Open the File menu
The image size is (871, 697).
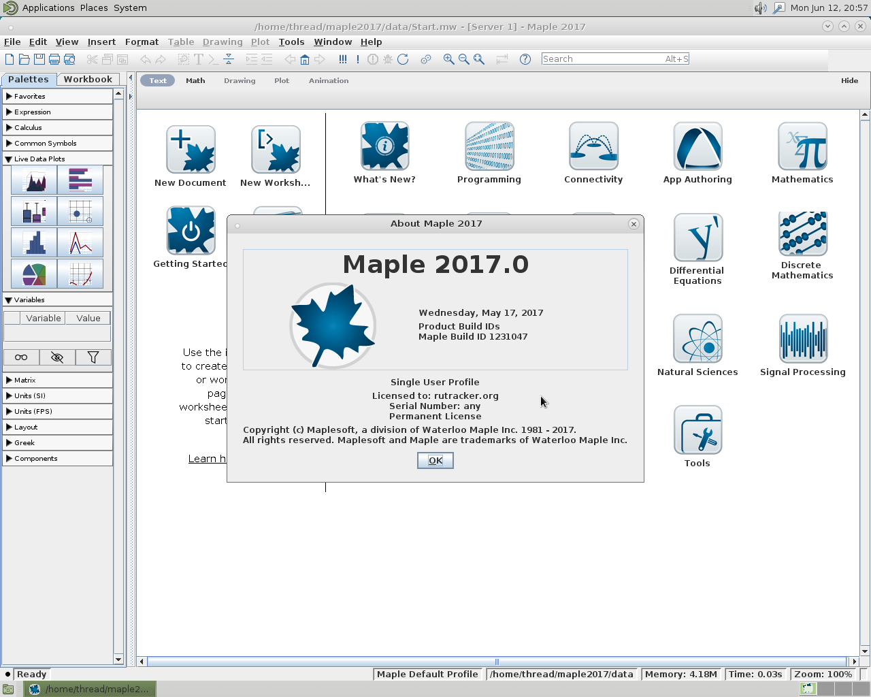coord(12,42)
